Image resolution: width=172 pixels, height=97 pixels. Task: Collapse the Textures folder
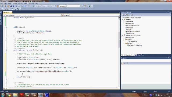tap(124, 43)
